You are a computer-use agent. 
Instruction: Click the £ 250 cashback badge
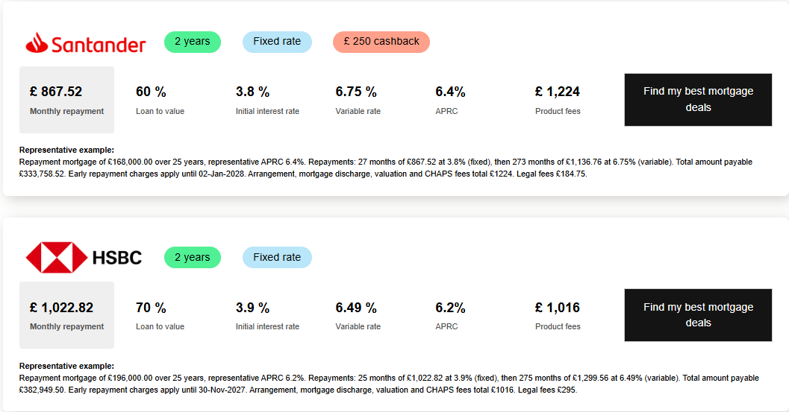click(x=381, y=42)
